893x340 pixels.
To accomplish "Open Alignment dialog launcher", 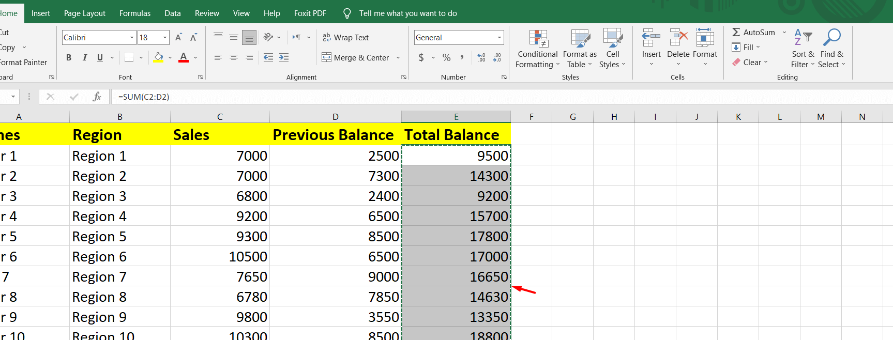I will click(x=404, y=77).
